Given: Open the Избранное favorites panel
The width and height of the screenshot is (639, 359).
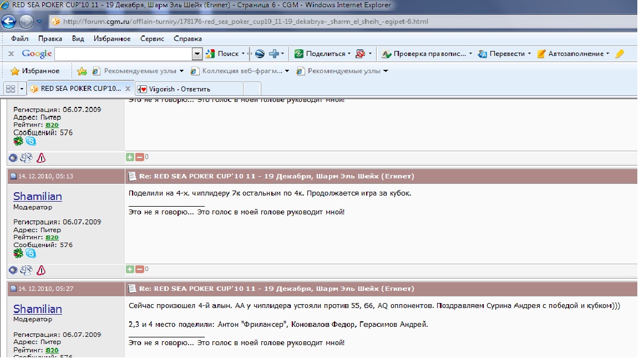Looking at the screenshot, I should point(35,71).
